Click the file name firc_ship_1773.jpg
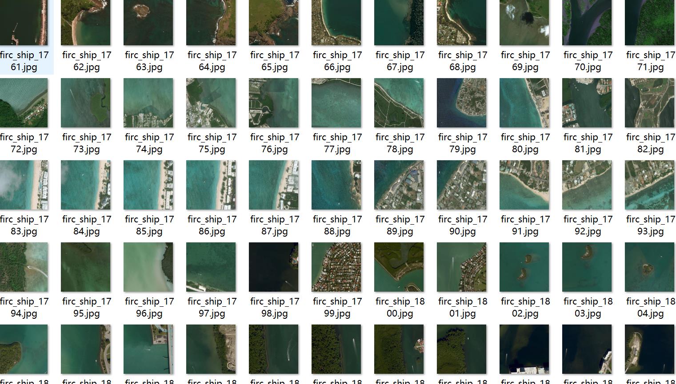The image size is (676, 384). (86, 143)
